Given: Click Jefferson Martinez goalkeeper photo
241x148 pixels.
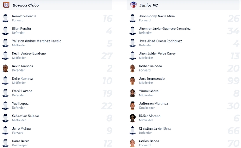Looking at the screenshot, I should [x=132, y=106].
